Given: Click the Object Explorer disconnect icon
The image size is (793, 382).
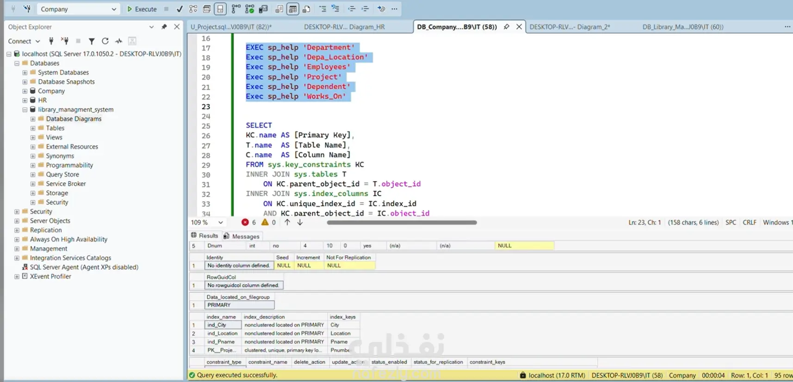Looking at the screenshot, I should point(65,41).
